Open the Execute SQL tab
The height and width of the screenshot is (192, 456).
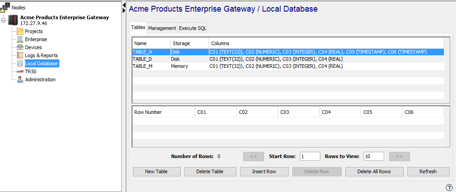(192, 28)
